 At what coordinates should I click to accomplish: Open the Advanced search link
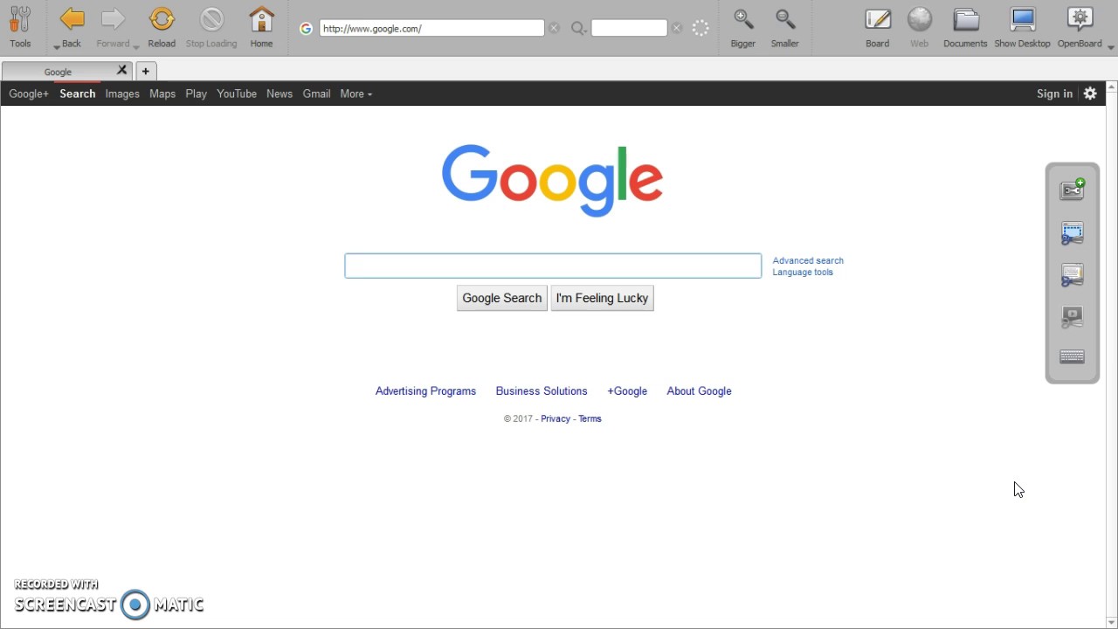[808, 260]
